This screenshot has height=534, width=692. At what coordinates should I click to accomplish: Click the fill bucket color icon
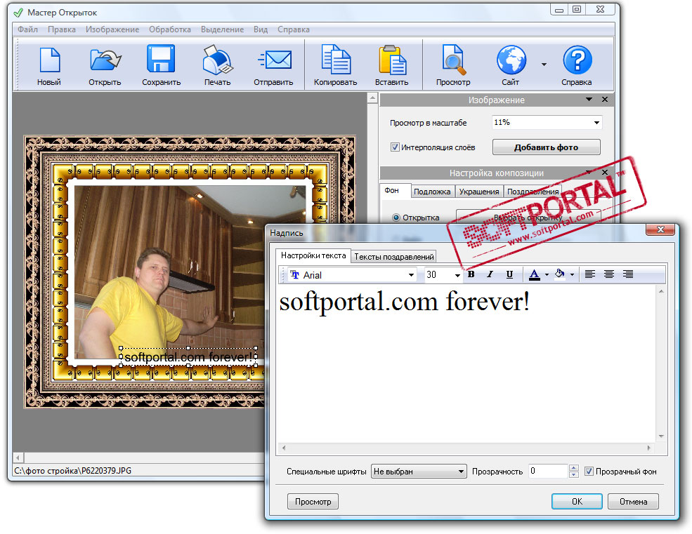click(560, 274)
